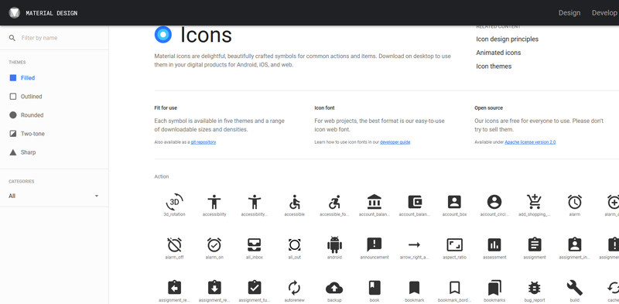Select the aspect_ratio icon
Viewport: 619px width, 304px height.
click(x=454, y=244)
